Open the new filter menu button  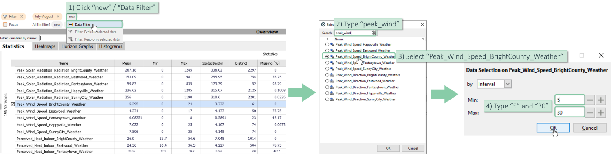(x=72, y=17)
